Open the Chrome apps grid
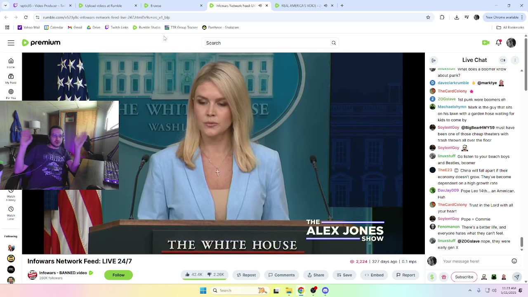The height and width of the screenshot is (297, 528). point(7,27)
